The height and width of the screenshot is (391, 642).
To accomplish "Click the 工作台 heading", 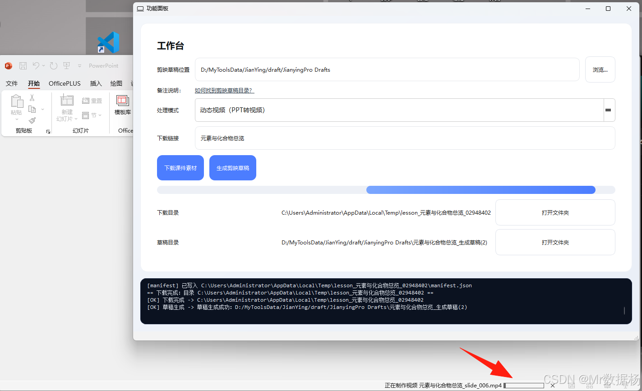I will (x=171, y=46).
